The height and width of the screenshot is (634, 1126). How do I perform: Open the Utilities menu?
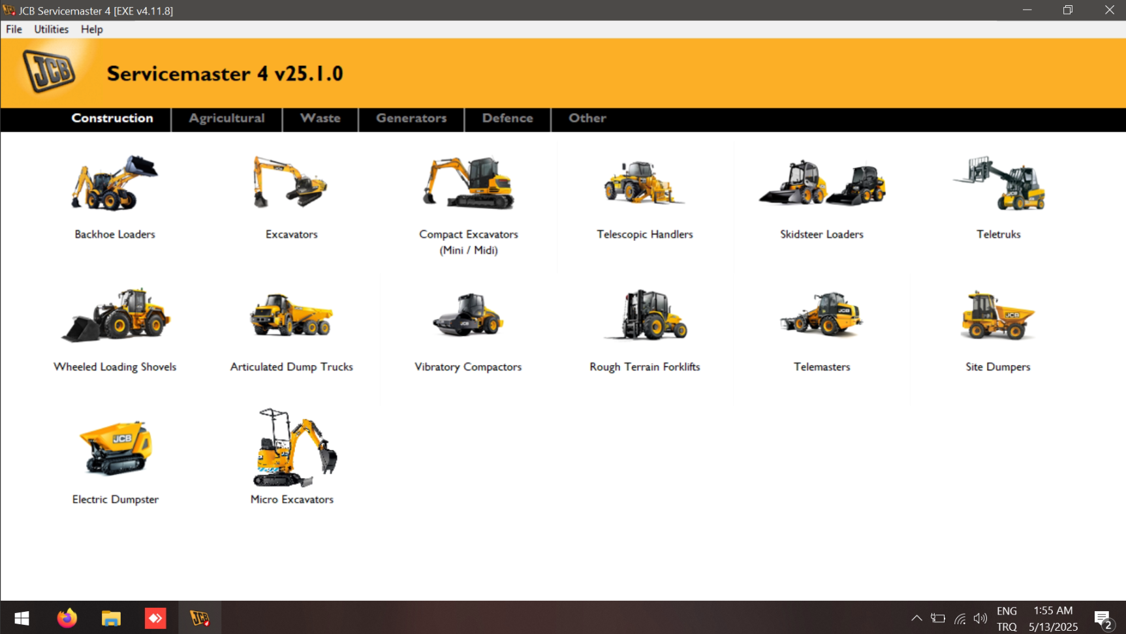51,29
